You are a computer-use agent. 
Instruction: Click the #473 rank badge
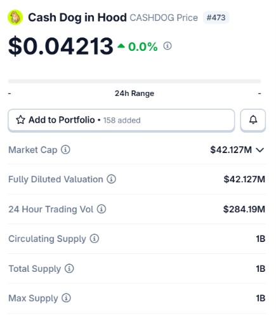(x=216, y=18)
